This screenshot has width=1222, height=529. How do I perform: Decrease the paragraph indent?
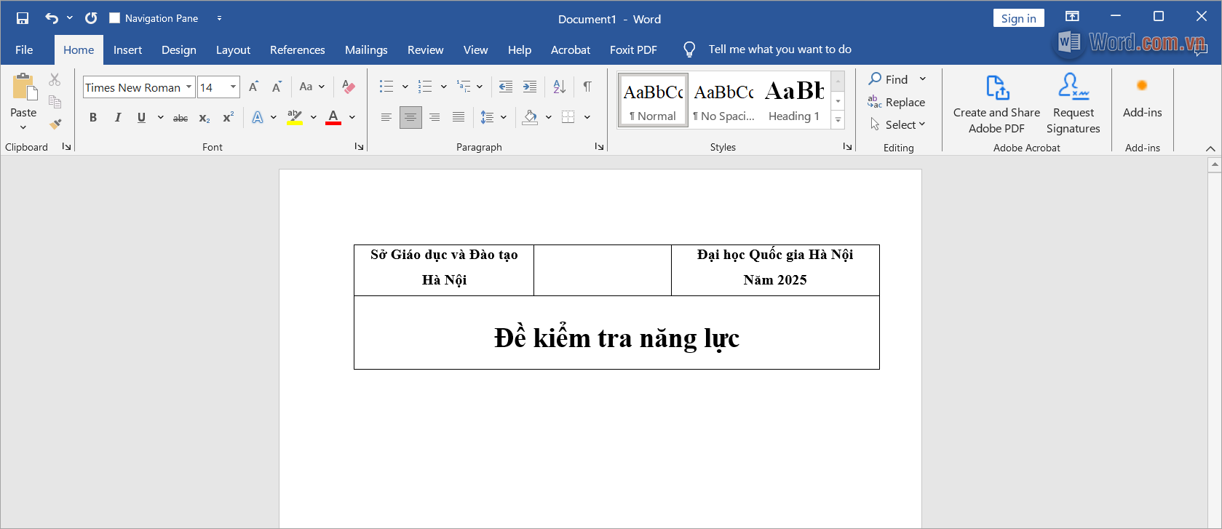click(x=506, y=87)
